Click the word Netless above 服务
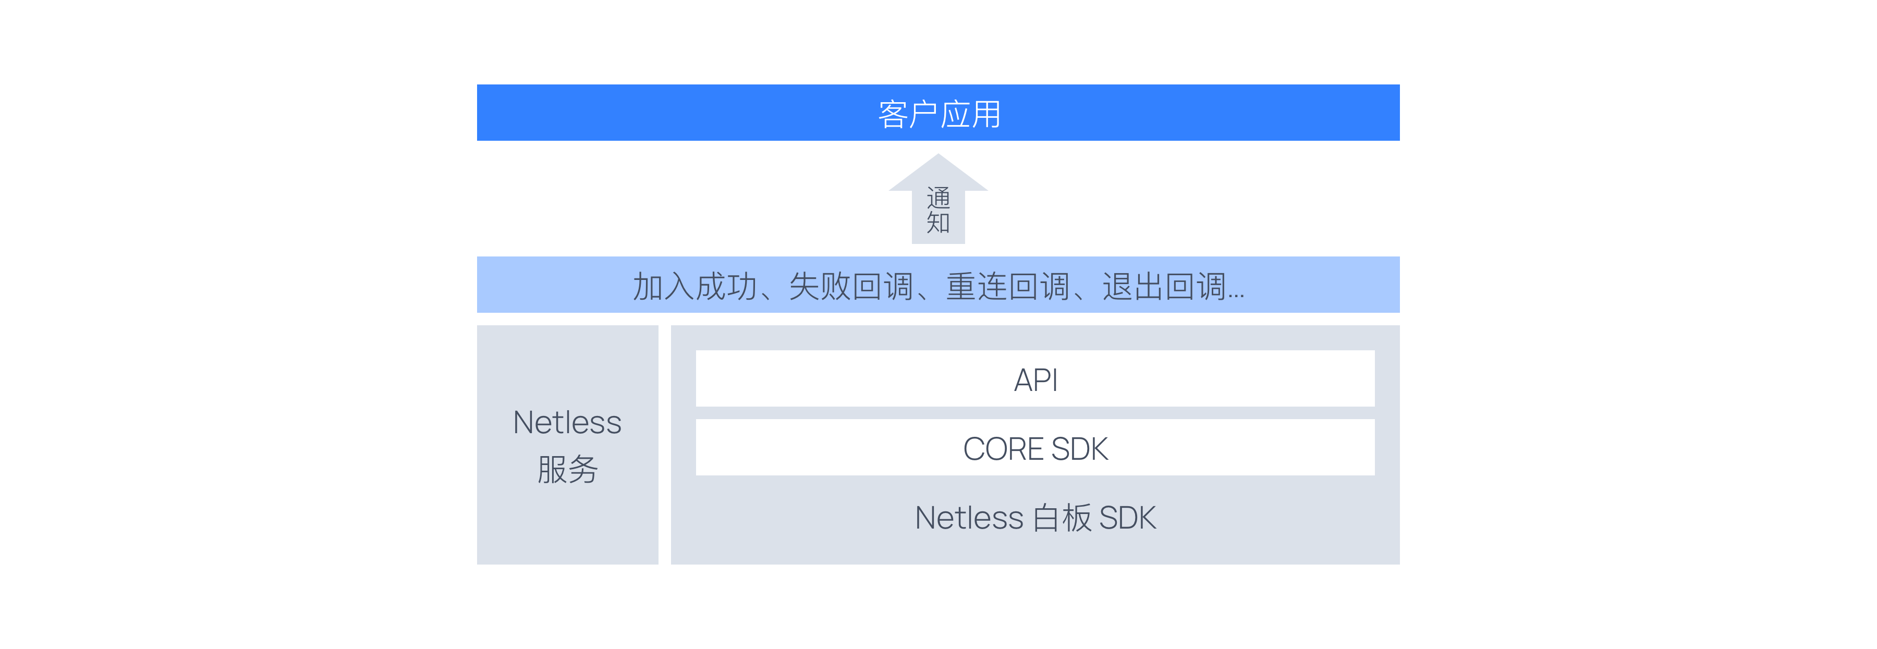1877x649 pixels. 567,422
